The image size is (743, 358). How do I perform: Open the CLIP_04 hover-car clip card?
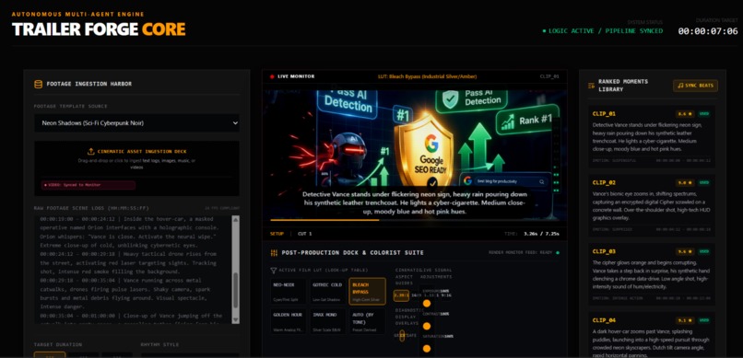pos(652,335)
